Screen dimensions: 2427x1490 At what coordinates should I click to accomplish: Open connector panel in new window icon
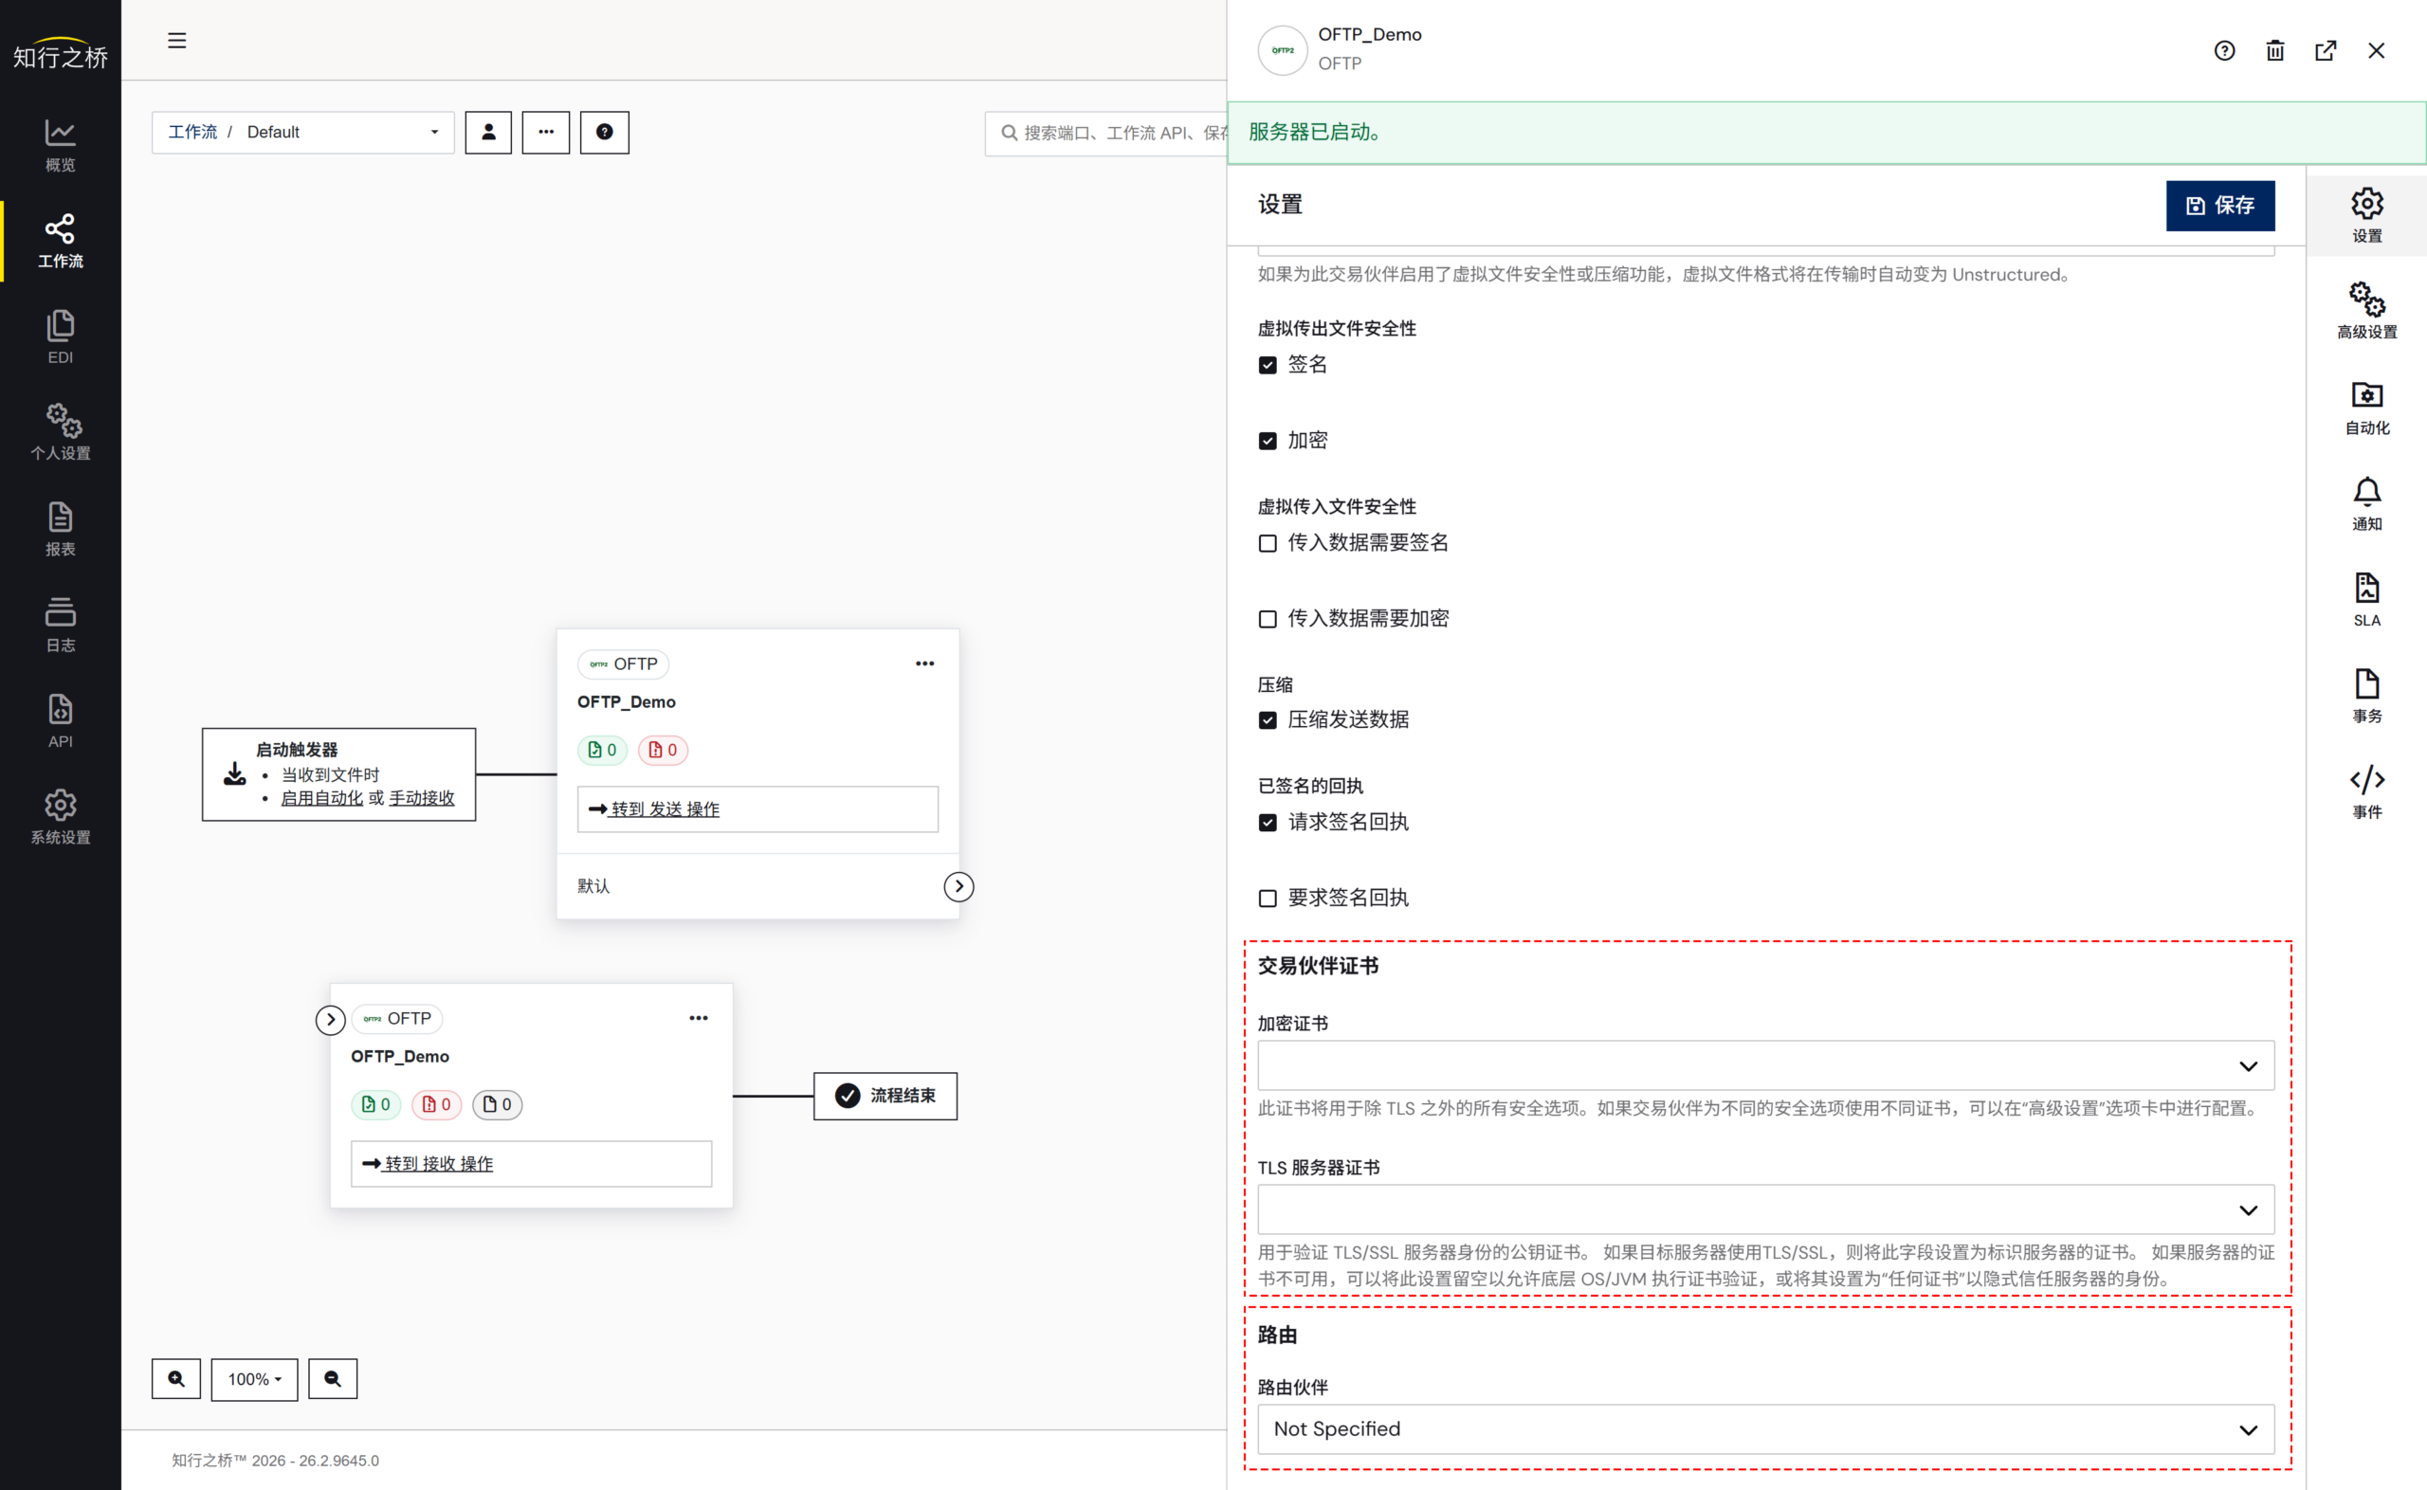point(2326,50)
